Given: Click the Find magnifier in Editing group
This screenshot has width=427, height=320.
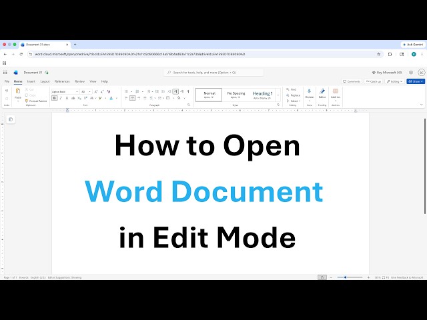Looking at the screenshot, I should [x=288, y=89].
